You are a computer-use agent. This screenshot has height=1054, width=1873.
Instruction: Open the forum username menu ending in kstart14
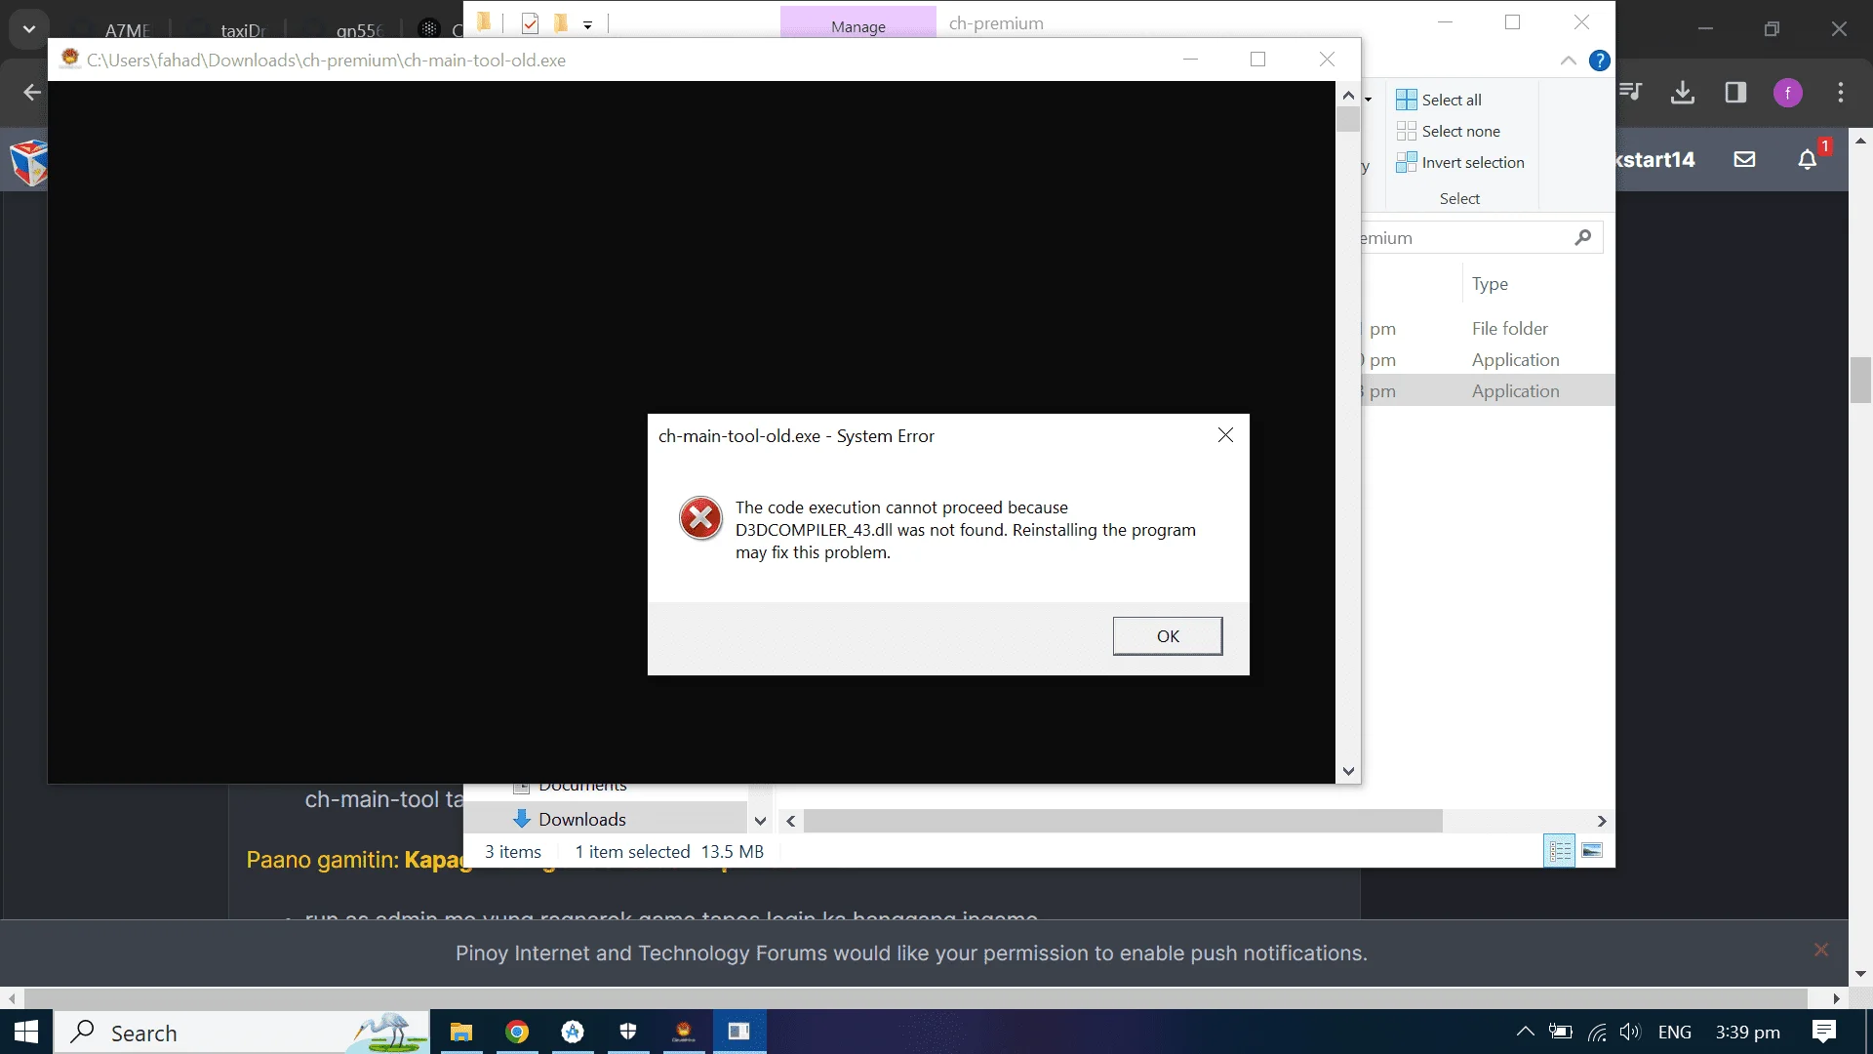coord(1655,159)
